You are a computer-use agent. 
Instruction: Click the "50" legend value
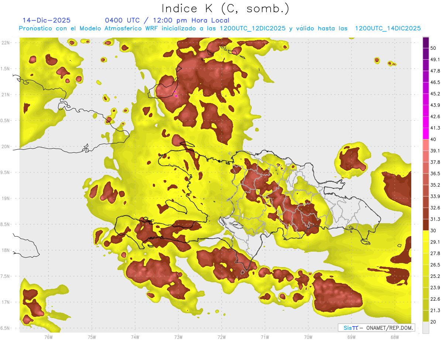(x=433, y=48)
